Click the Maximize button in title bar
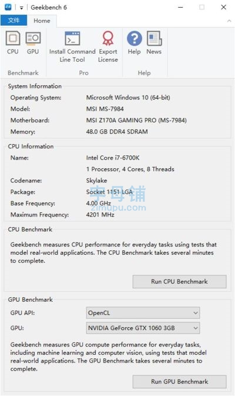235x396 pixels. pos(202,7)
